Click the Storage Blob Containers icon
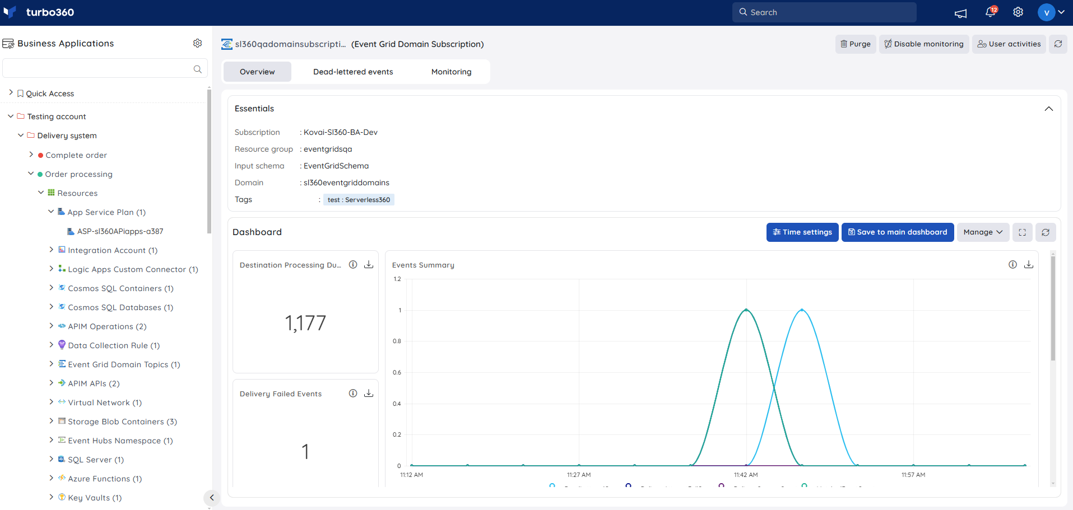The image size is (1073, 510). pos(62,421)
